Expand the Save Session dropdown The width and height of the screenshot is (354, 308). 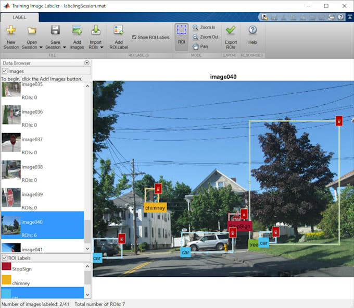[64, 47]
